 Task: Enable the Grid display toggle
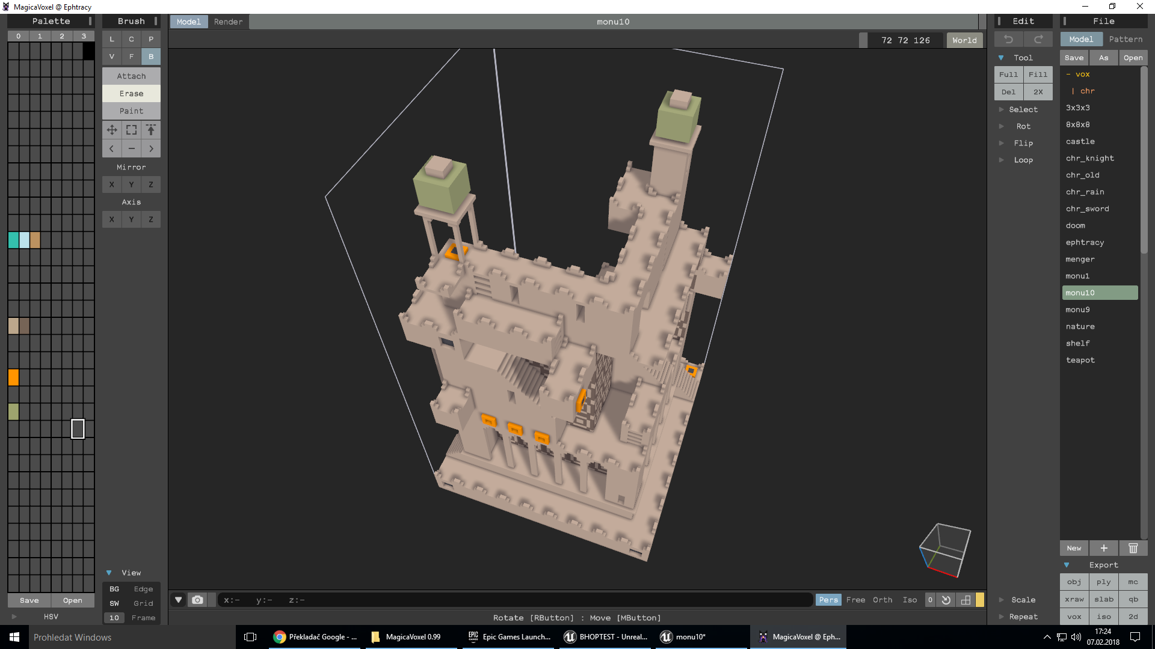[x=143, y=603]
